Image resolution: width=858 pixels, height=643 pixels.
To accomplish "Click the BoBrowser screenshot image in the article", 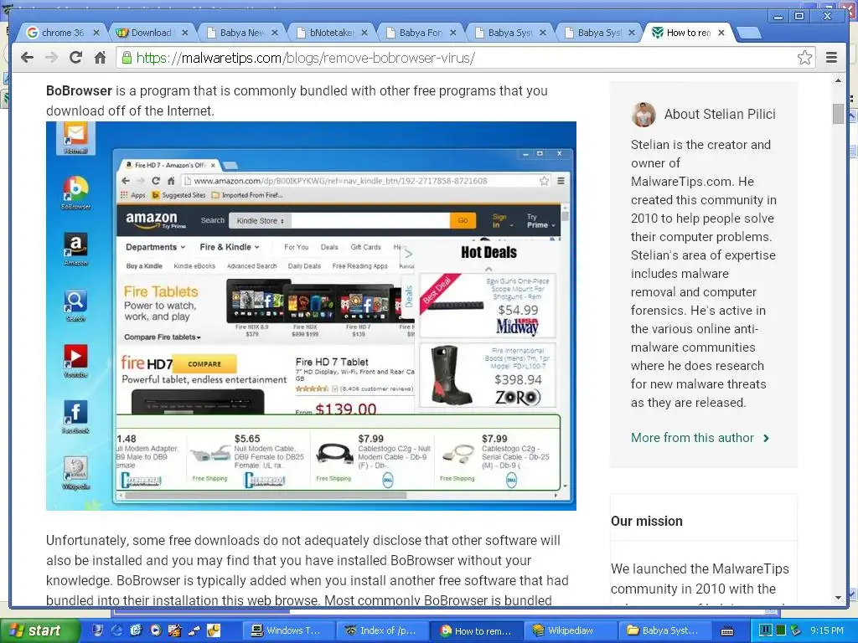I will [311, 316].
